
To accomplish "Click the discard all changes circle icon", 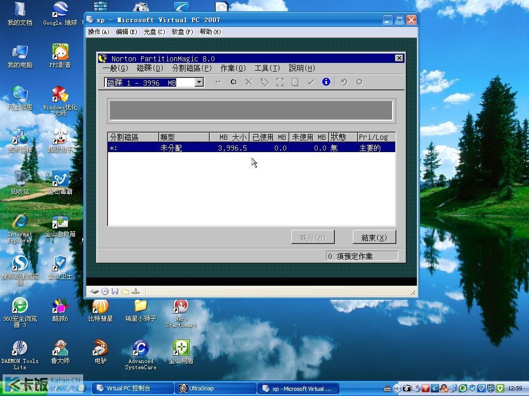I will pos(360,82).
